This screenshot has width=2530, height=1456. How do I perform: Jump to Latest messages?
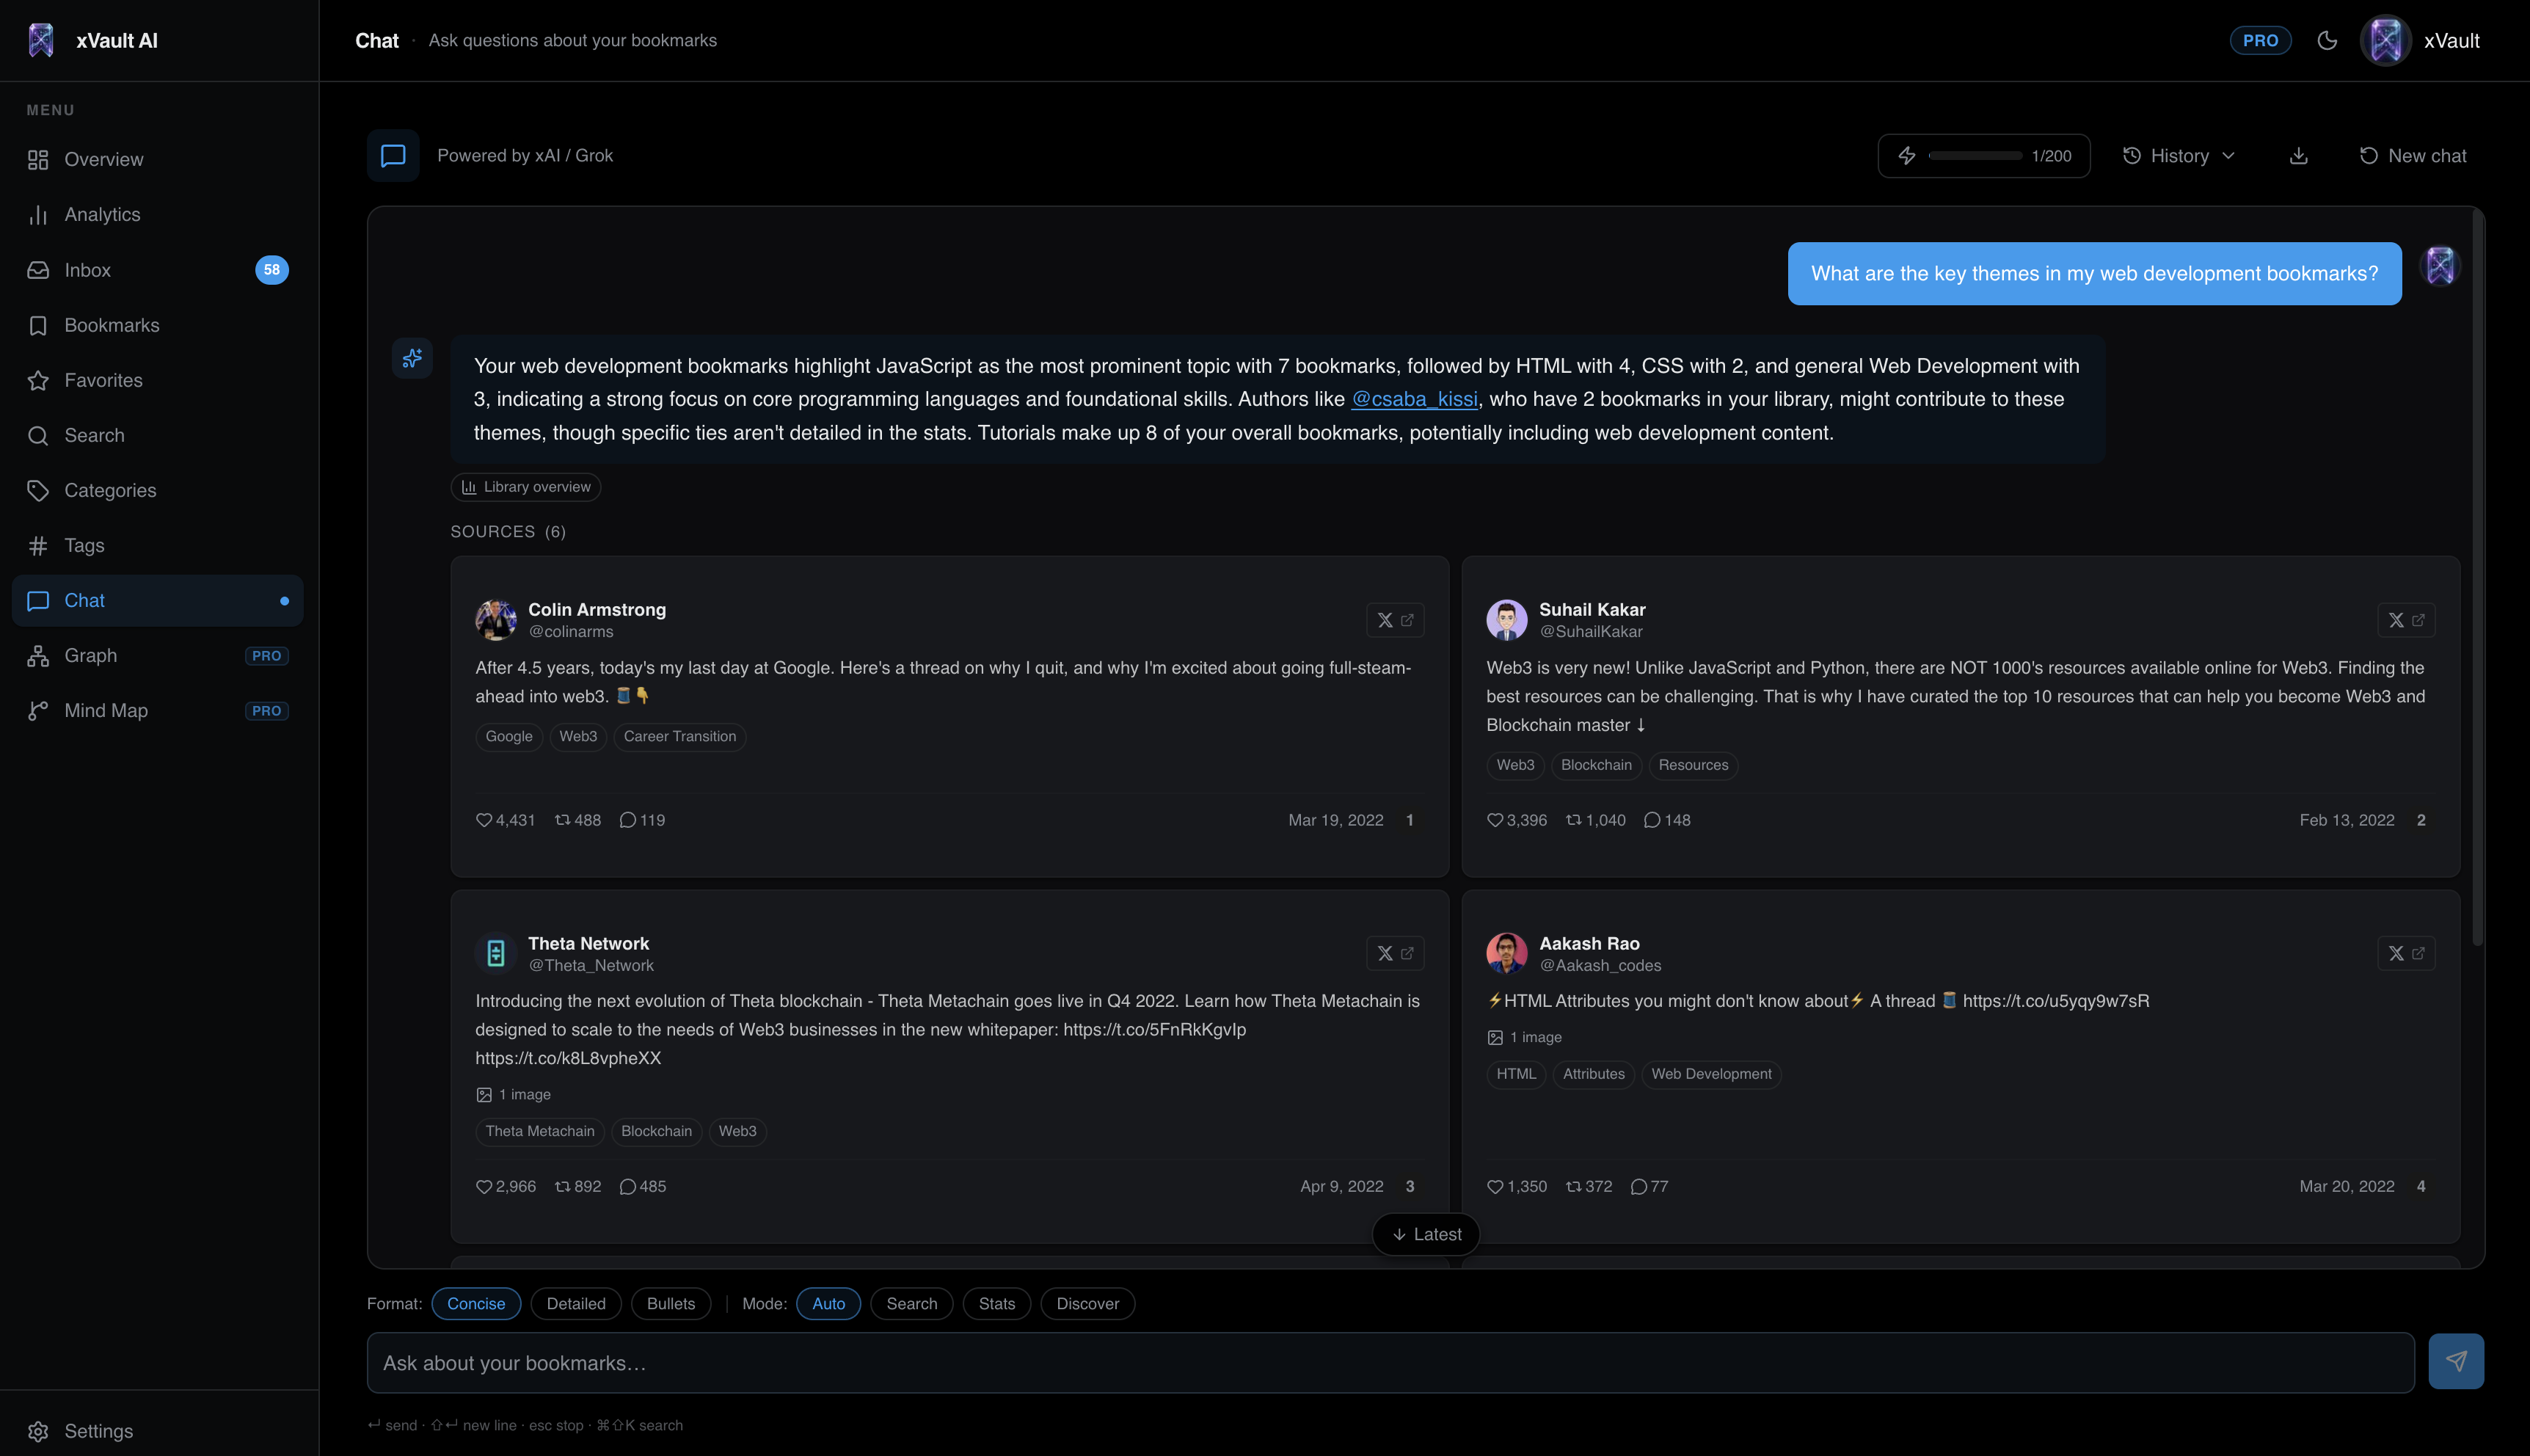pyautogui.click(x=1426, y=1234)
